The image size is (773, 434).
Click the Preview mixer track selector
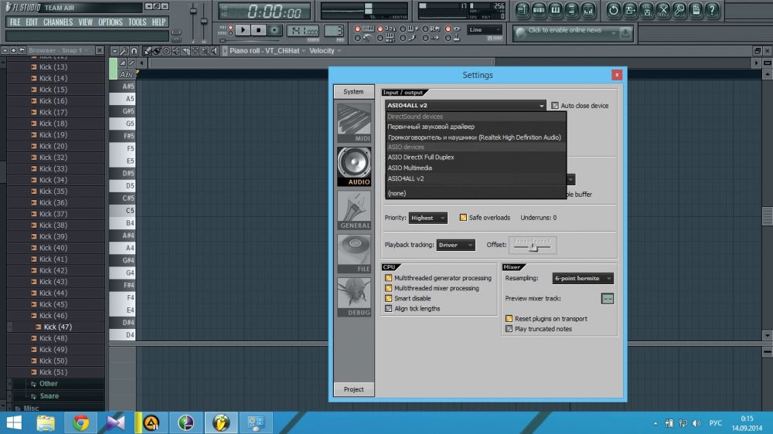pyautogui.click(x=608, y=299)
